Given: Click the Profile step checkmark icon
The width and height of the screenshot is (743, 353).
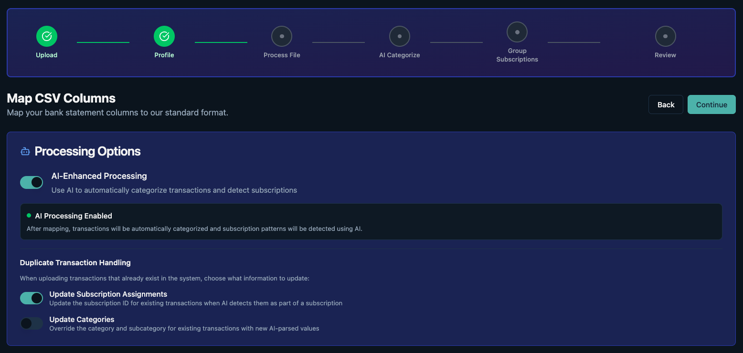Looking at the screenshot, I should [164, 36].
